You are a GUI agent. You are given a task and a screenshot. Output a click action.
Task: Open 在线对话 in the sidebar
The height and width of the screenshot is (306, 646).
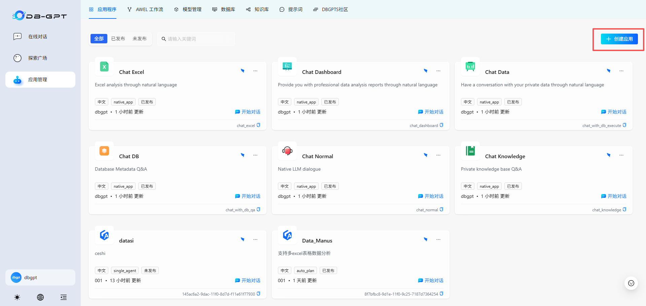pos(37,37)
